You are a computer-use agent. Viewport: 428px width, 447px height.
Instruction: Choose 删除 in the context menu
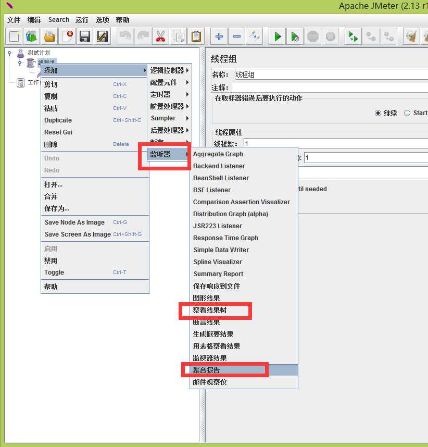click(95, 144)
